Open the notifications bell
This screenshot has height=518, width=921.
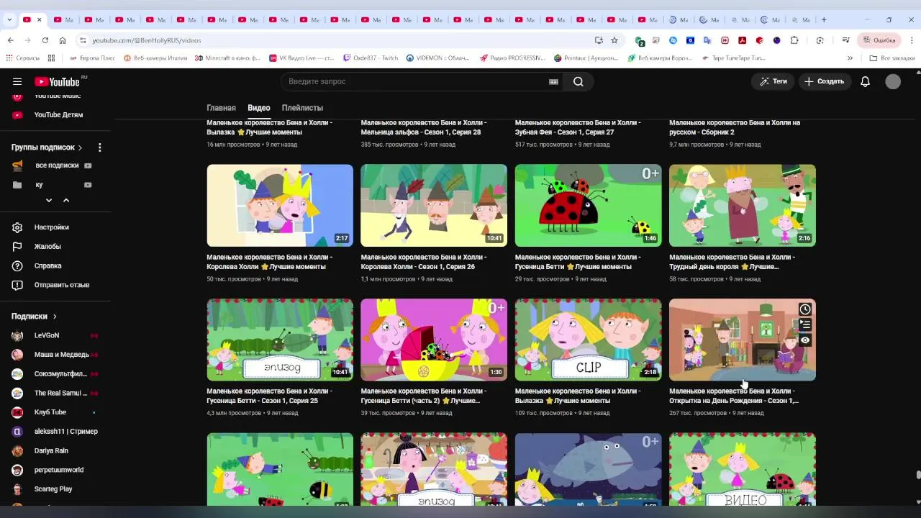click(865, 81)
